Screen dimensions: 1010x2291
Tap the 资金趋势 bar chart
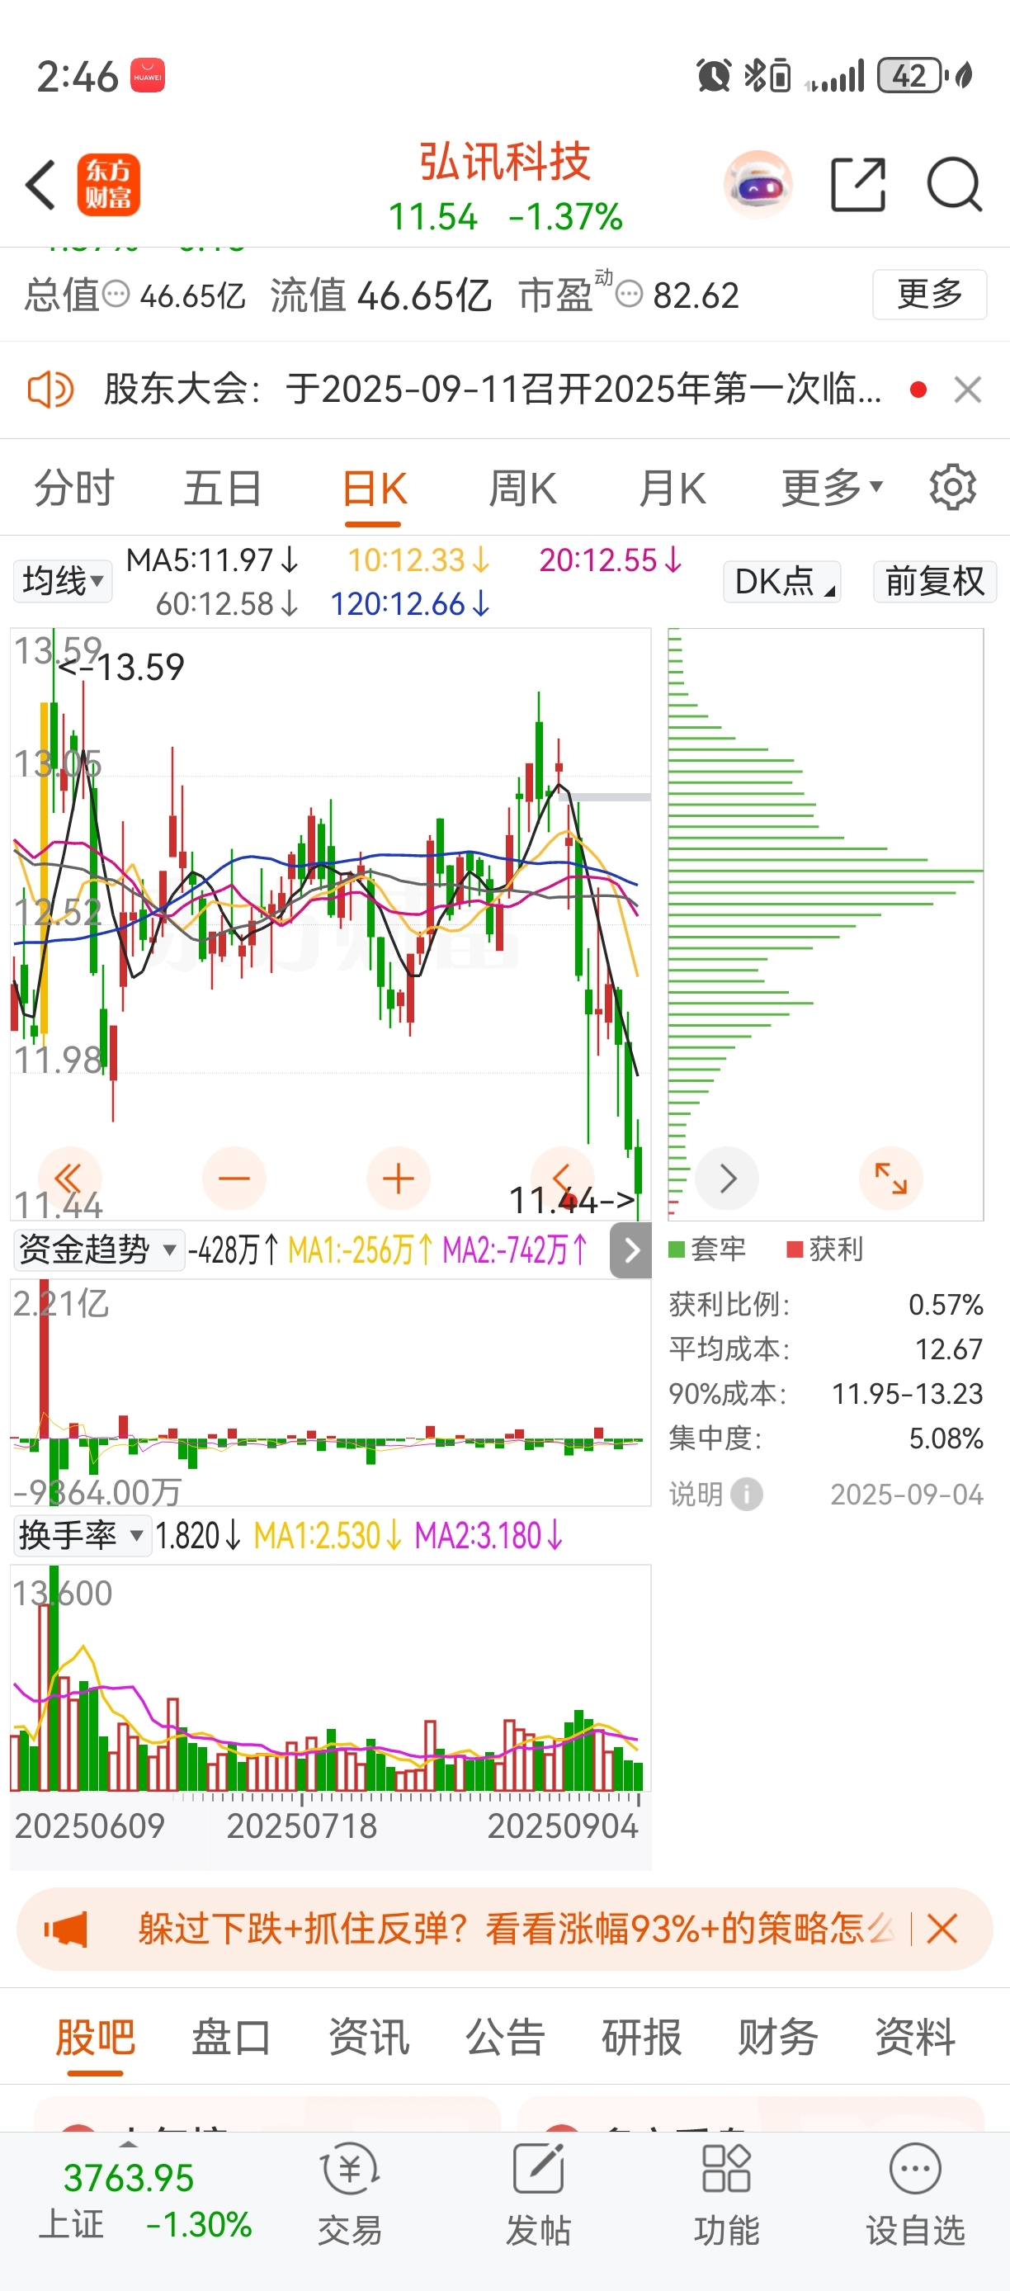(330, 1393)
